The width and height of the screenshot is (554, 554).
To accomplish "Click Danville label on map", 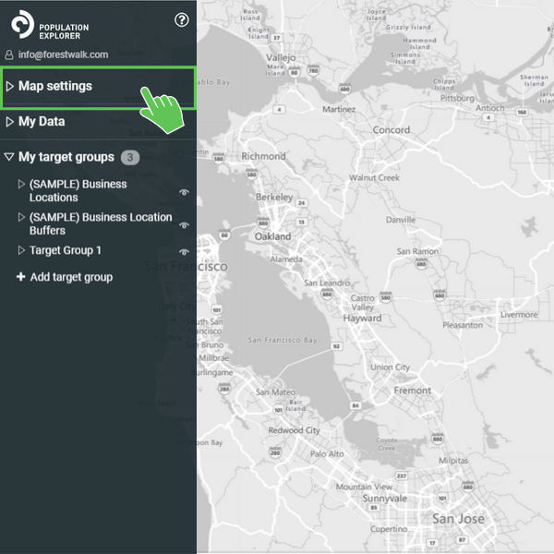I will [x=401, y=220].
